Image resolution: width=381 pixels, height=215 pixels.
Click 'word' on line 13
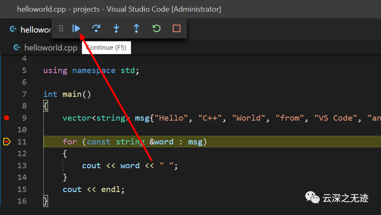[130, 166]
